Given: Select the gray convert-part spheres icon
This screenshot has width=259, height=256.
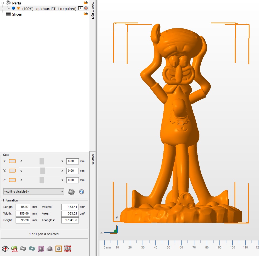Looking at the screenshot, I should coord(23,248).
